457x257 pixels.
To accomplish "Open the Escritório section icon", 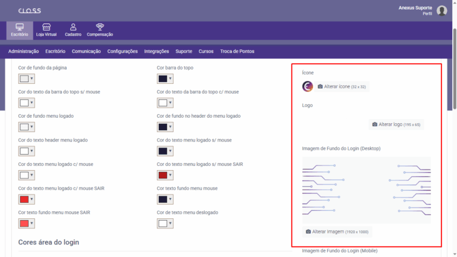I will (19, 27).
